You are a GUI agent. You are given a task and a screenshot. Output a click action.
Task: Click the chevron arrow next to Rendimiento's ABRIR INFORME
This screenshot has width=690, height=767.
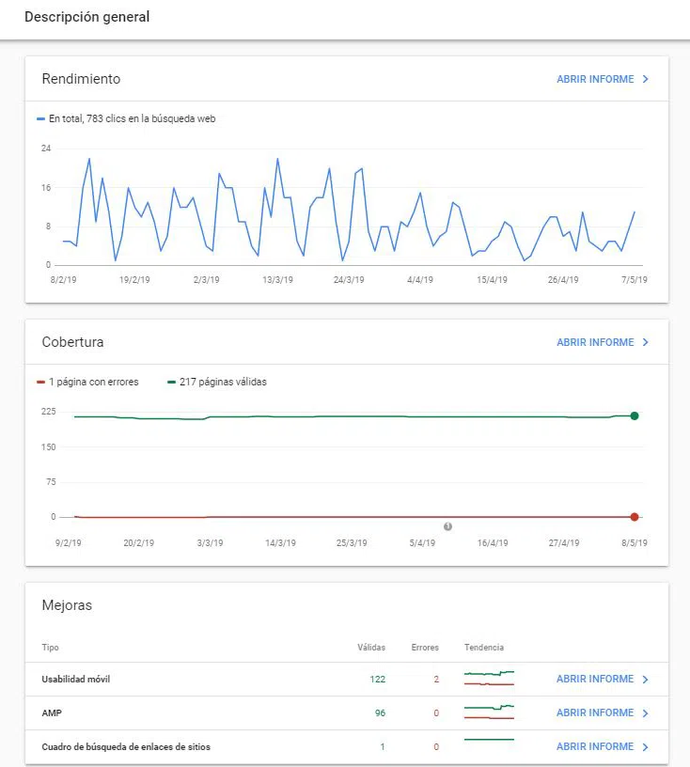[x=646, y=79]
